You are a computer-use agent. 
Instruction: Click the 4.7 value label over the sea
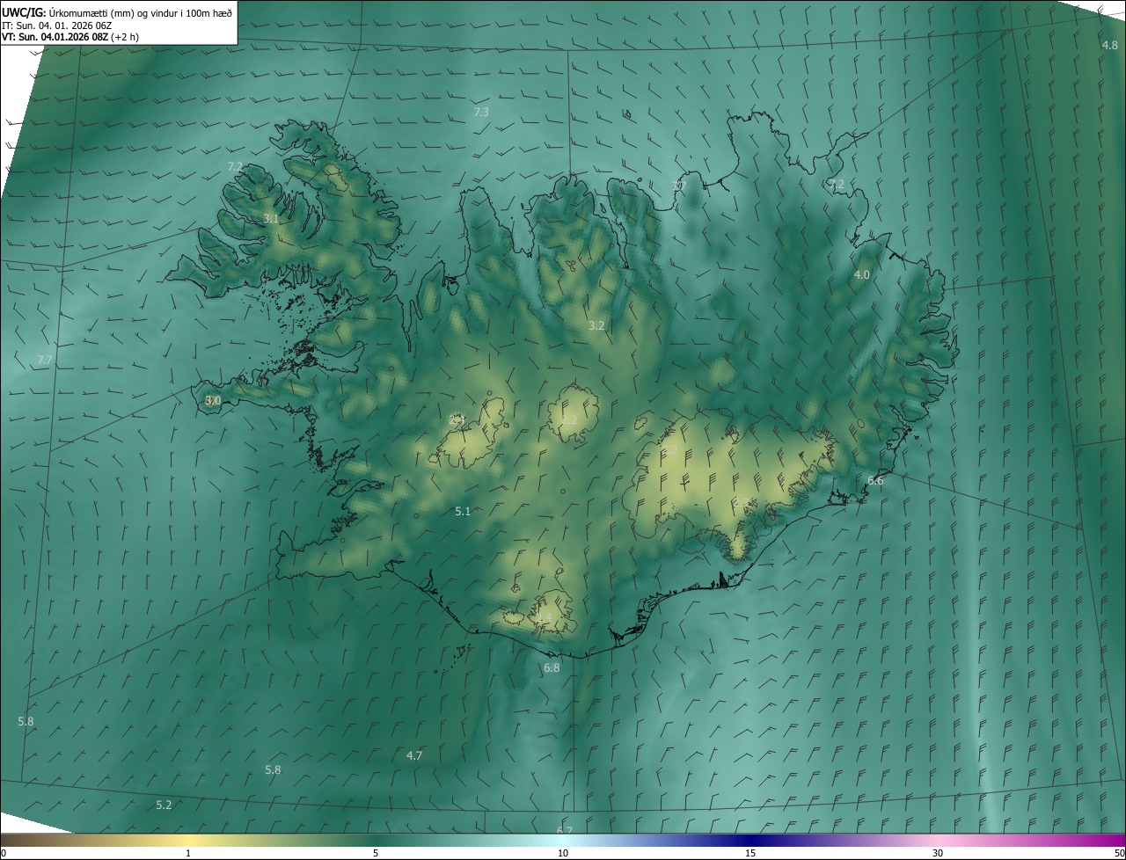pos(414,756)
